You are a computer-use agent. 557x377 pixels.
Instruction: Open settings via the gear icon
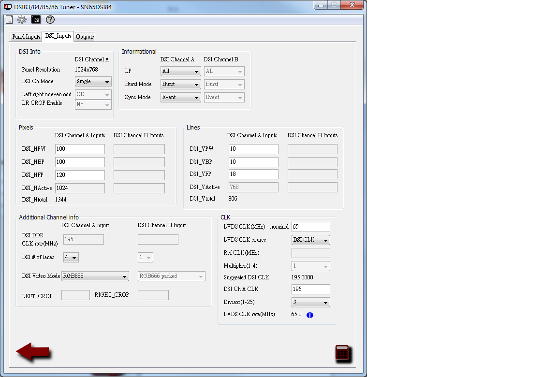pos(21,19)
